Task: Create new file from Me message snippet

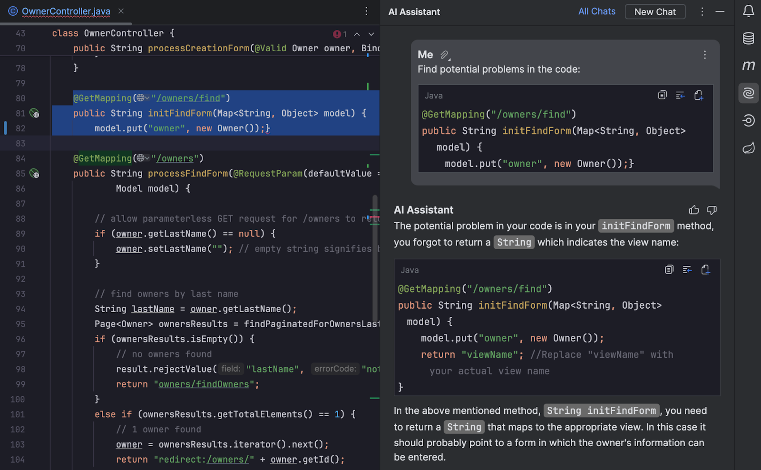Action: pos(699,95)
